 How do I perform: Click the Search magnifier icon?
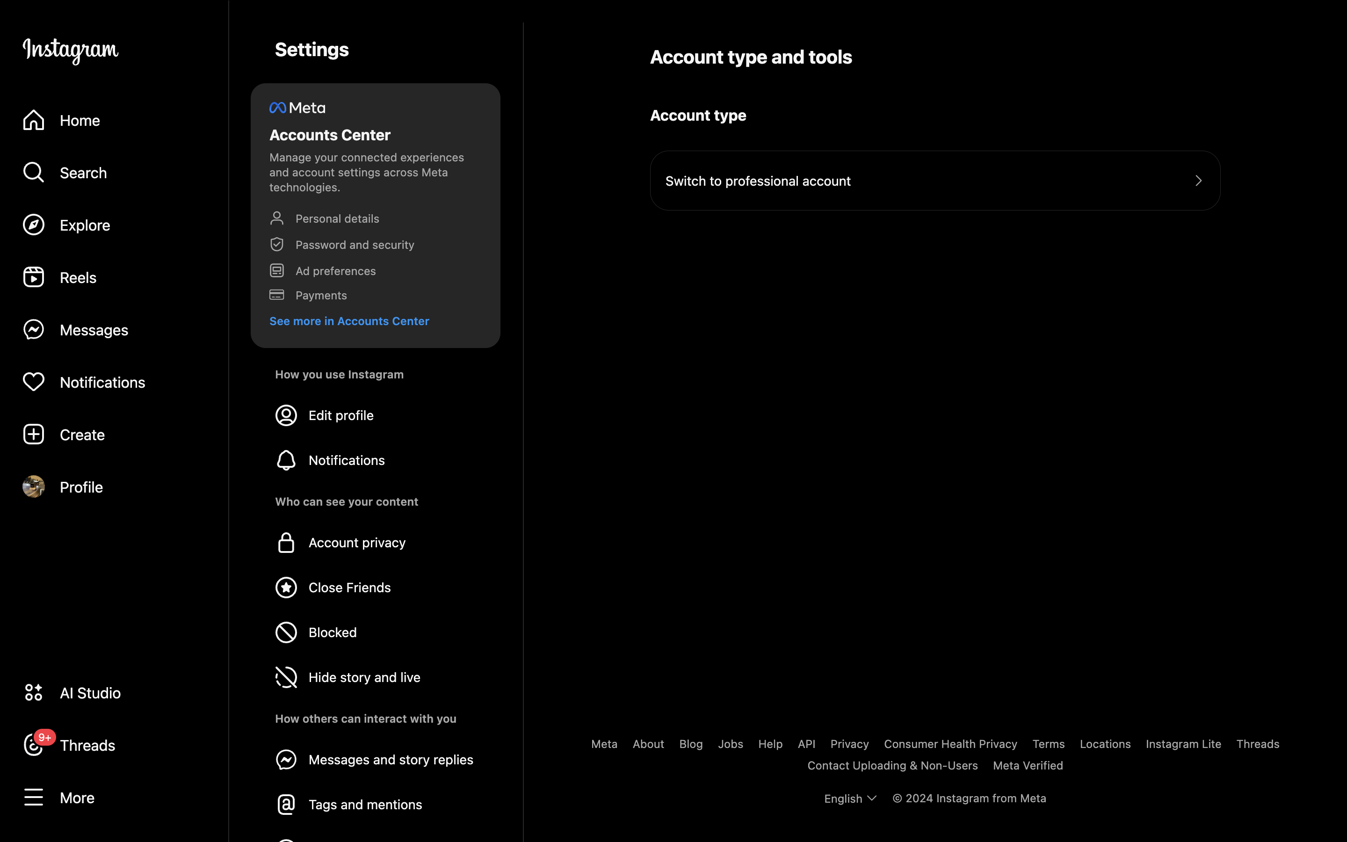[x=33, y=173]
